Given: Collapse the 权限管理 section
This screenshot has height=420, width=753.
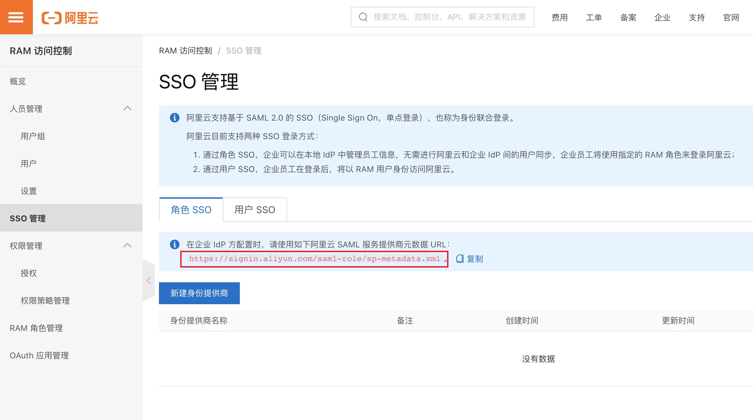Looking at the screenshot, I should coord(127,245).
